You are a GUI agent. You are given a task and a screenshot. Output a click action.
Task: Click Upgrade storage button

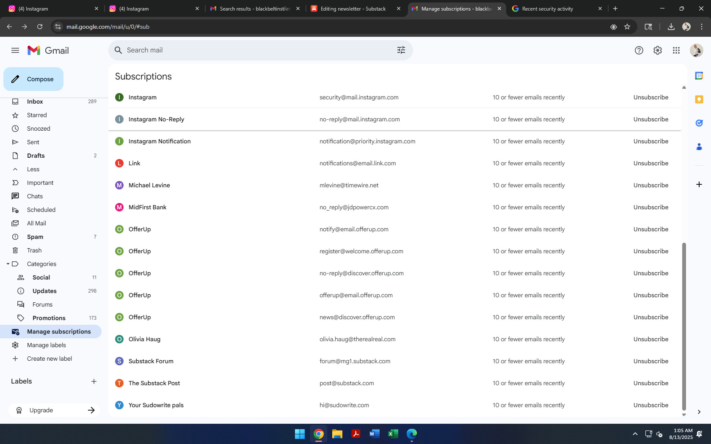54,410
